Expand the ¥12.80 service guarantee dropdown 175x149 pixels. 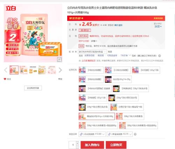[92, 134]
